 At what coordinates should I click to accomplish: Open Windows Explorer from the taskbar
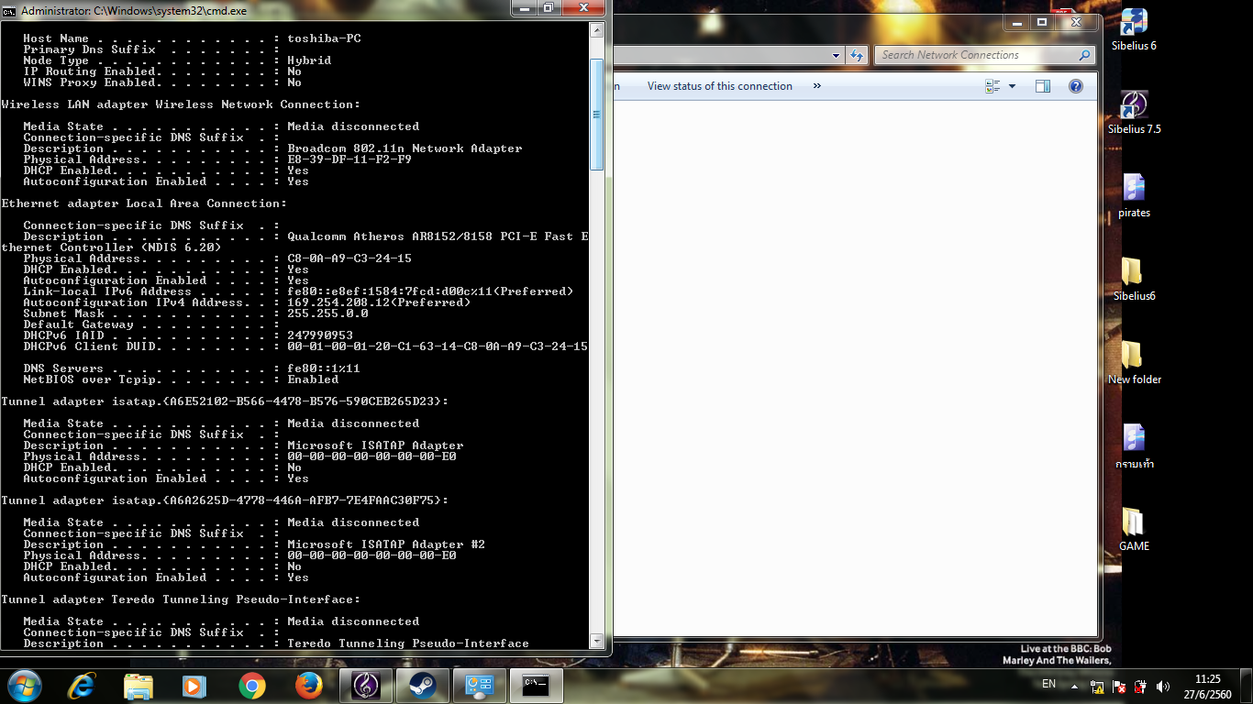pos(139,686)
